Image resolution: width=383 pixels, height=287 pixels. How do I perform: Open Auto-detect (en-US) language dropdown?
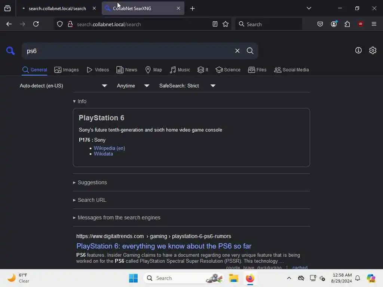click(x=63, y=86)
